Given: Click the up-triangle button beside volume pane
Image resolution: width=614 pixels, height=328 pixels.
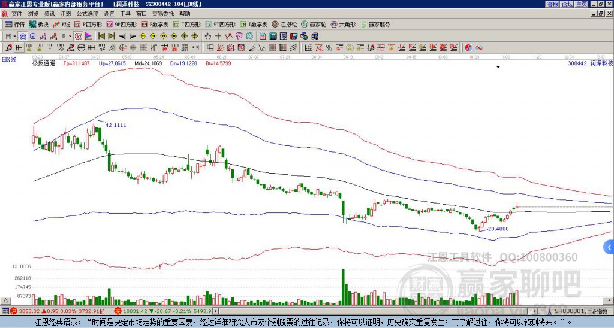Looking at the screenshot, I should [5, 300].
